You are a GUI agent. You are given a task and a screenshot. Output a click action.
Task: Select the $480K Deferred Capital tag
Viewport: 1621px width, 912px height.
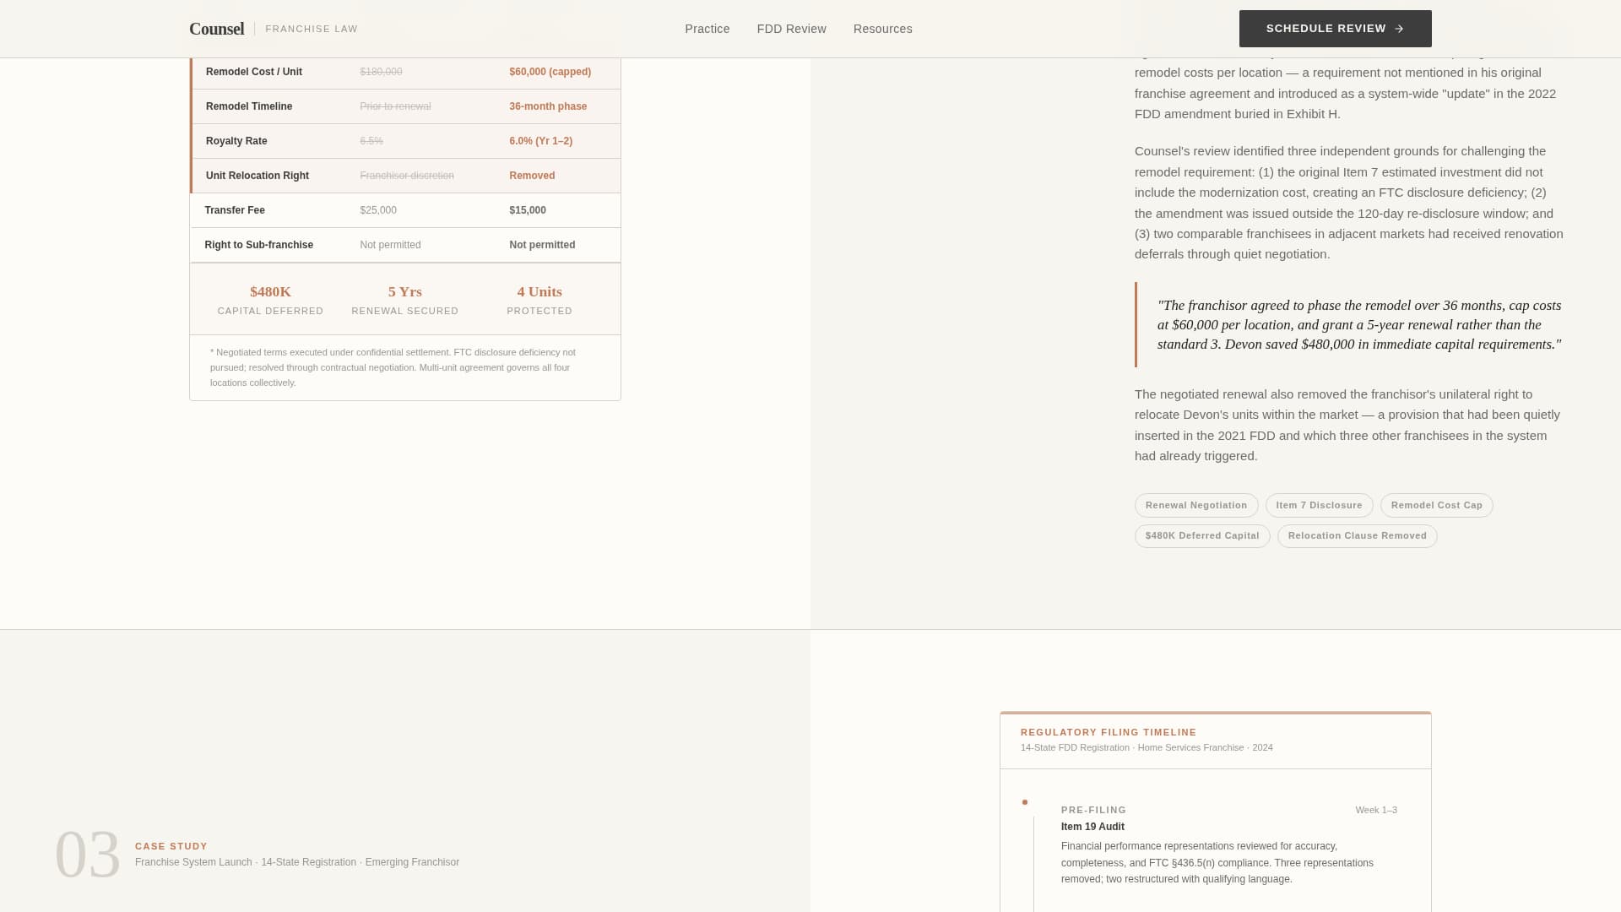(x=1201, y=535)
